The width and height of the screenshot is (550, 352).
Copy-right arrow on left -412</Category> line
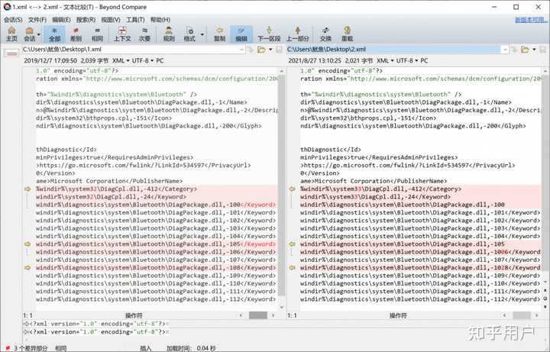point(27,189)
